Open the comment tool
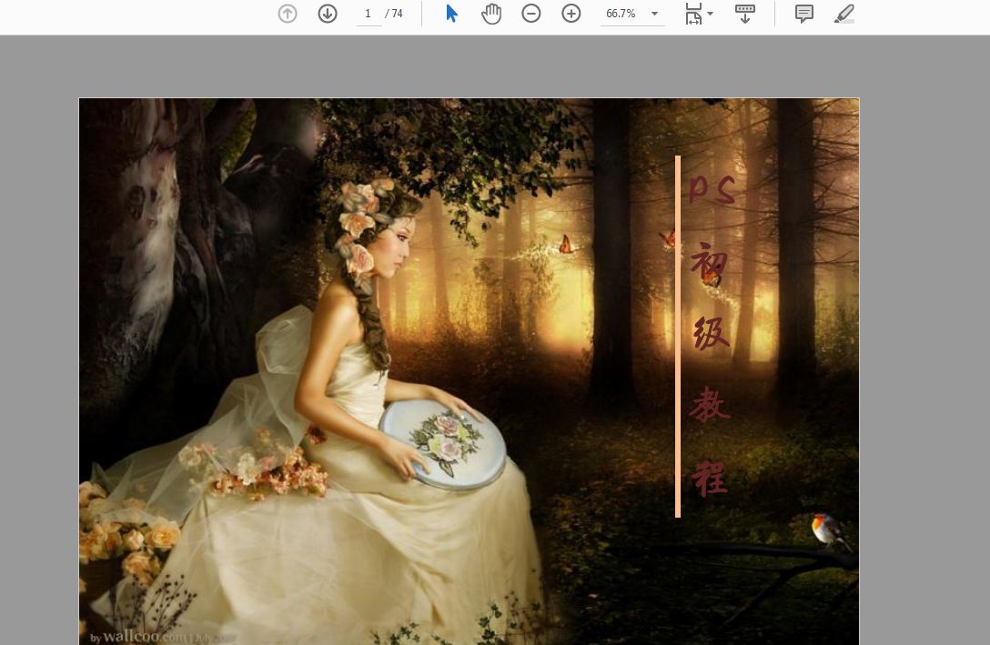This screenshot has height=645, width=990. 804,14
